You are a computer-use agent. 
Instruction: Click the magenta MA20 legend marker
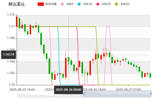pos(98,4)
